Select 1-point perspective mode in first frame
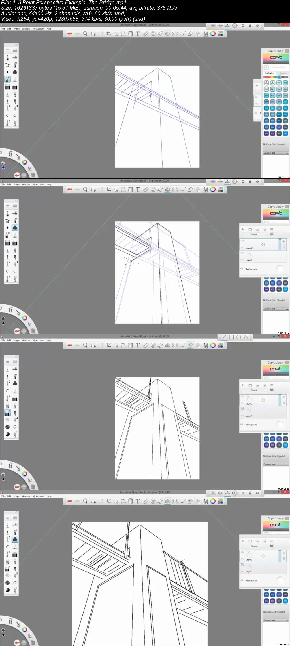 click(x=213, y=26)
